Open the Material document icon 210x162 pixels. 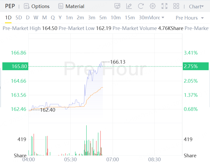pyautogui.click(x=61, y=6)
